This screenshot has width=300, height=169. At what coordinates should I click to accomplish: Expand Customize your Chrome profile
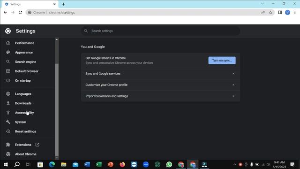[160, 85]
